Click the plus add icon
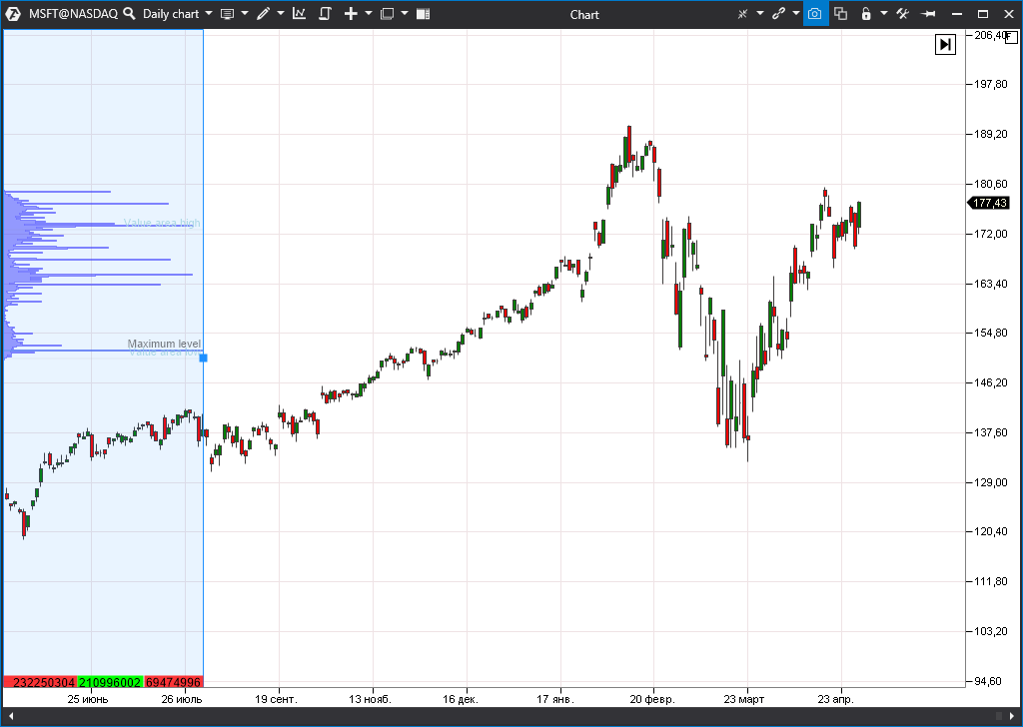Viewport: 1023px width, 727px height. (x=351, y=14)
